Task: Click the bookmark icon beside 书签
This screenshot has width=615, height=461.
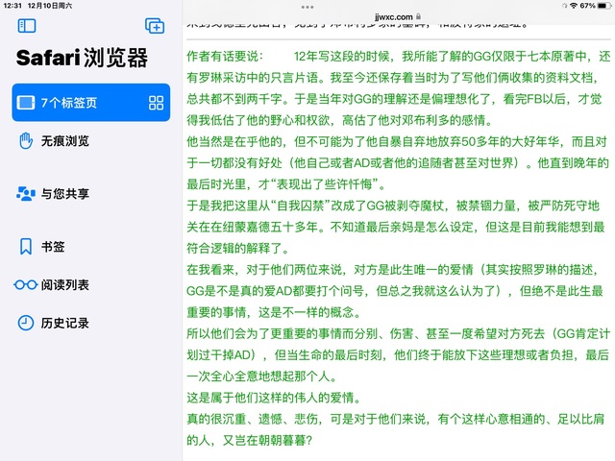Action: tap(26, 247)
